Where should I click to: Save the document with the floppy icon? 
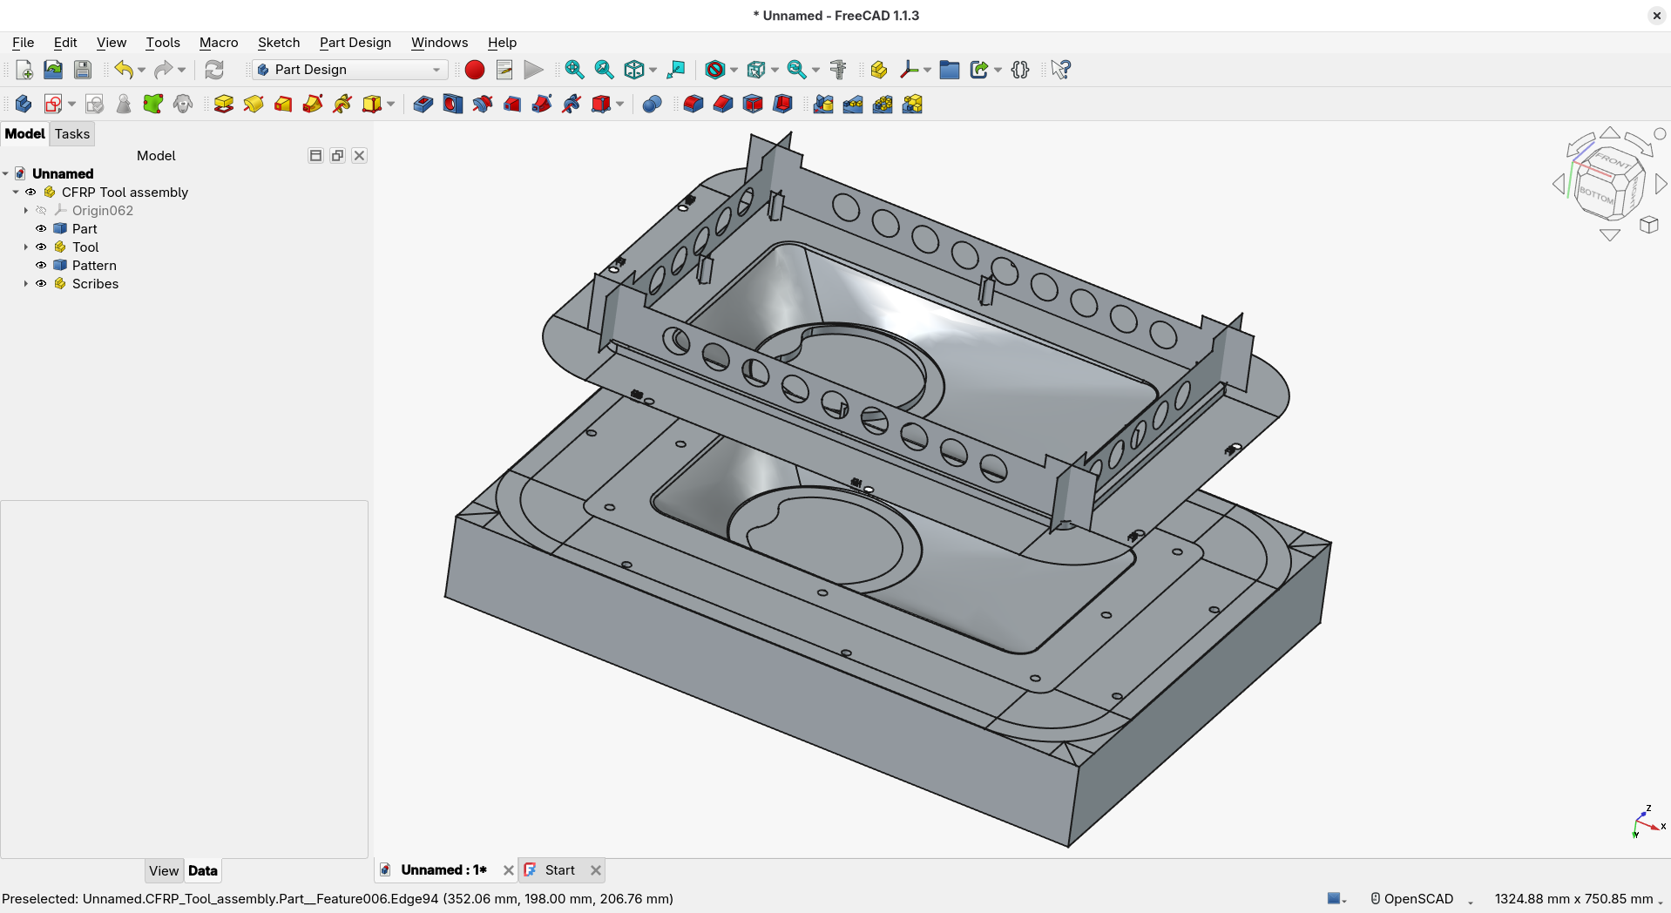pos(83,70)
